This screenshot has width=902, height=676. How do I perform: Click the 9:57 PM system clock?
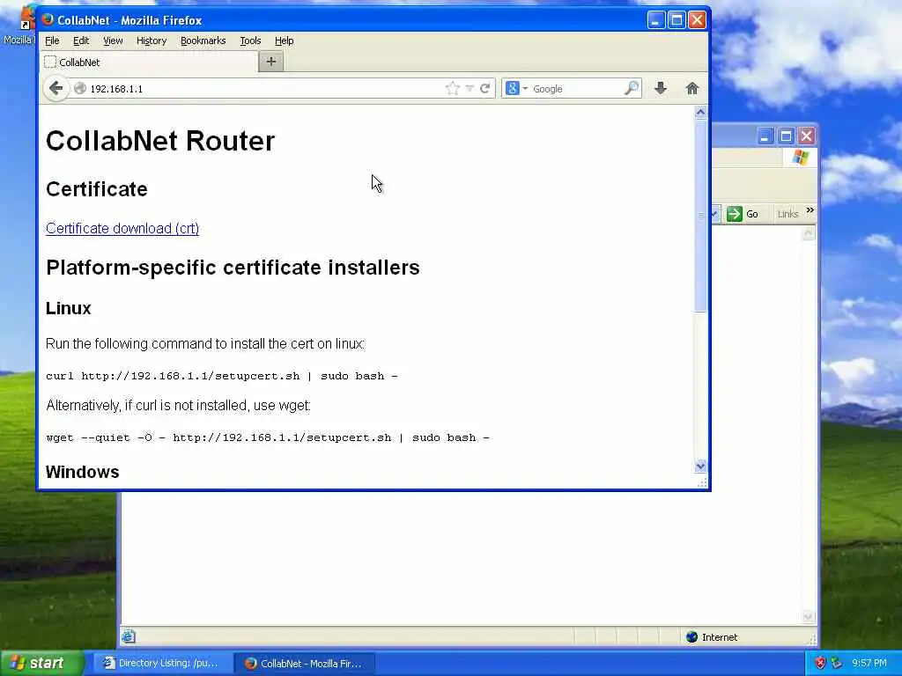(869, 664)
